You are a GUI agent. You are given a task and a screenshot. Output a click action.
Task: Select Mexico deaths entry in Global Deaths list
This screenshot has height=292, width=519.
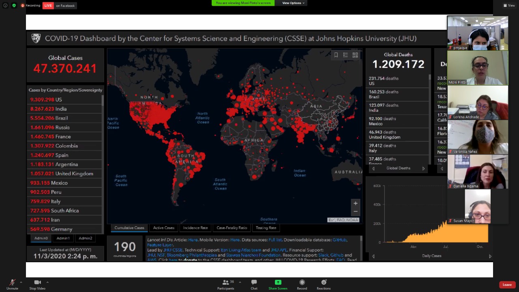pos(398,121)
